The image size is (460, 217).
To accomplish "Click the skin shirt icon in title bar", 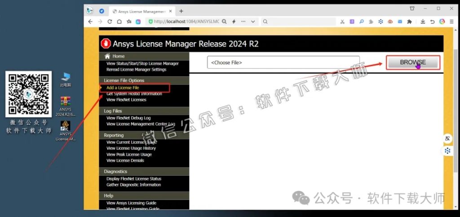I will pyautogui.click(x=412, y=9).
